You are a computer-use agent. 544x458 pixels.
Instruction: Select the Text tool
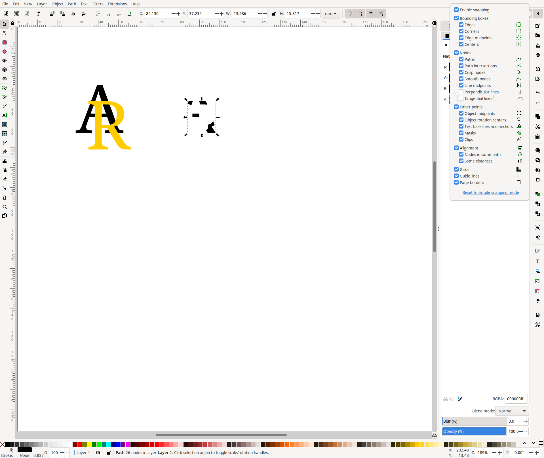tap(5, 115)
